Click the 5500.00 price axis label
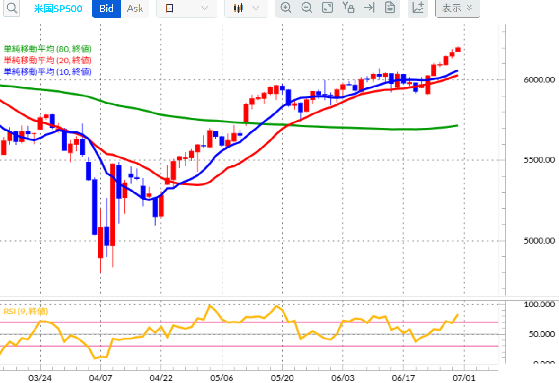Screen dimensions: 559x383 539,160
